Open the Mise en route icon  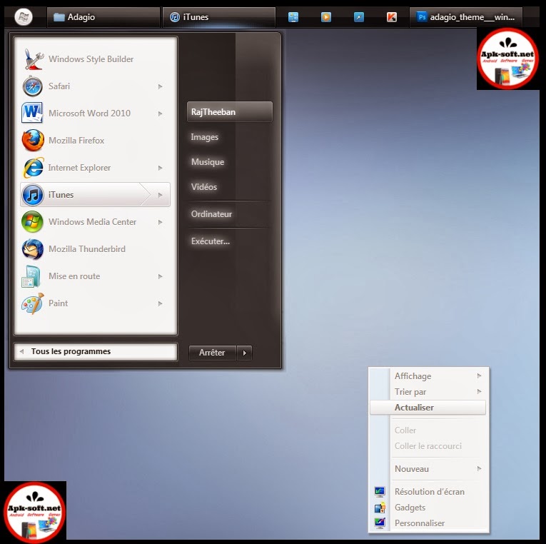(x=31, y=276)
